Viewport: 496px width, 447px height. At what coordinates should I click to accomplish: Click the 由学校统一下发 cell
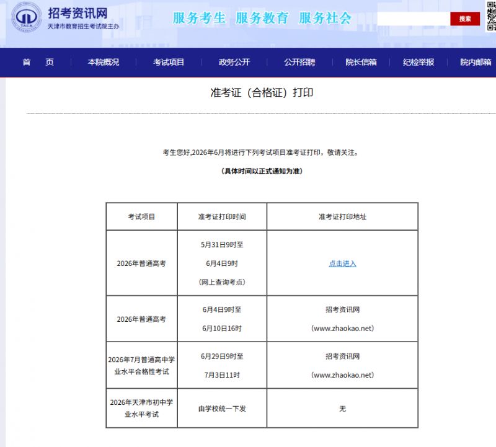[222, 409]
